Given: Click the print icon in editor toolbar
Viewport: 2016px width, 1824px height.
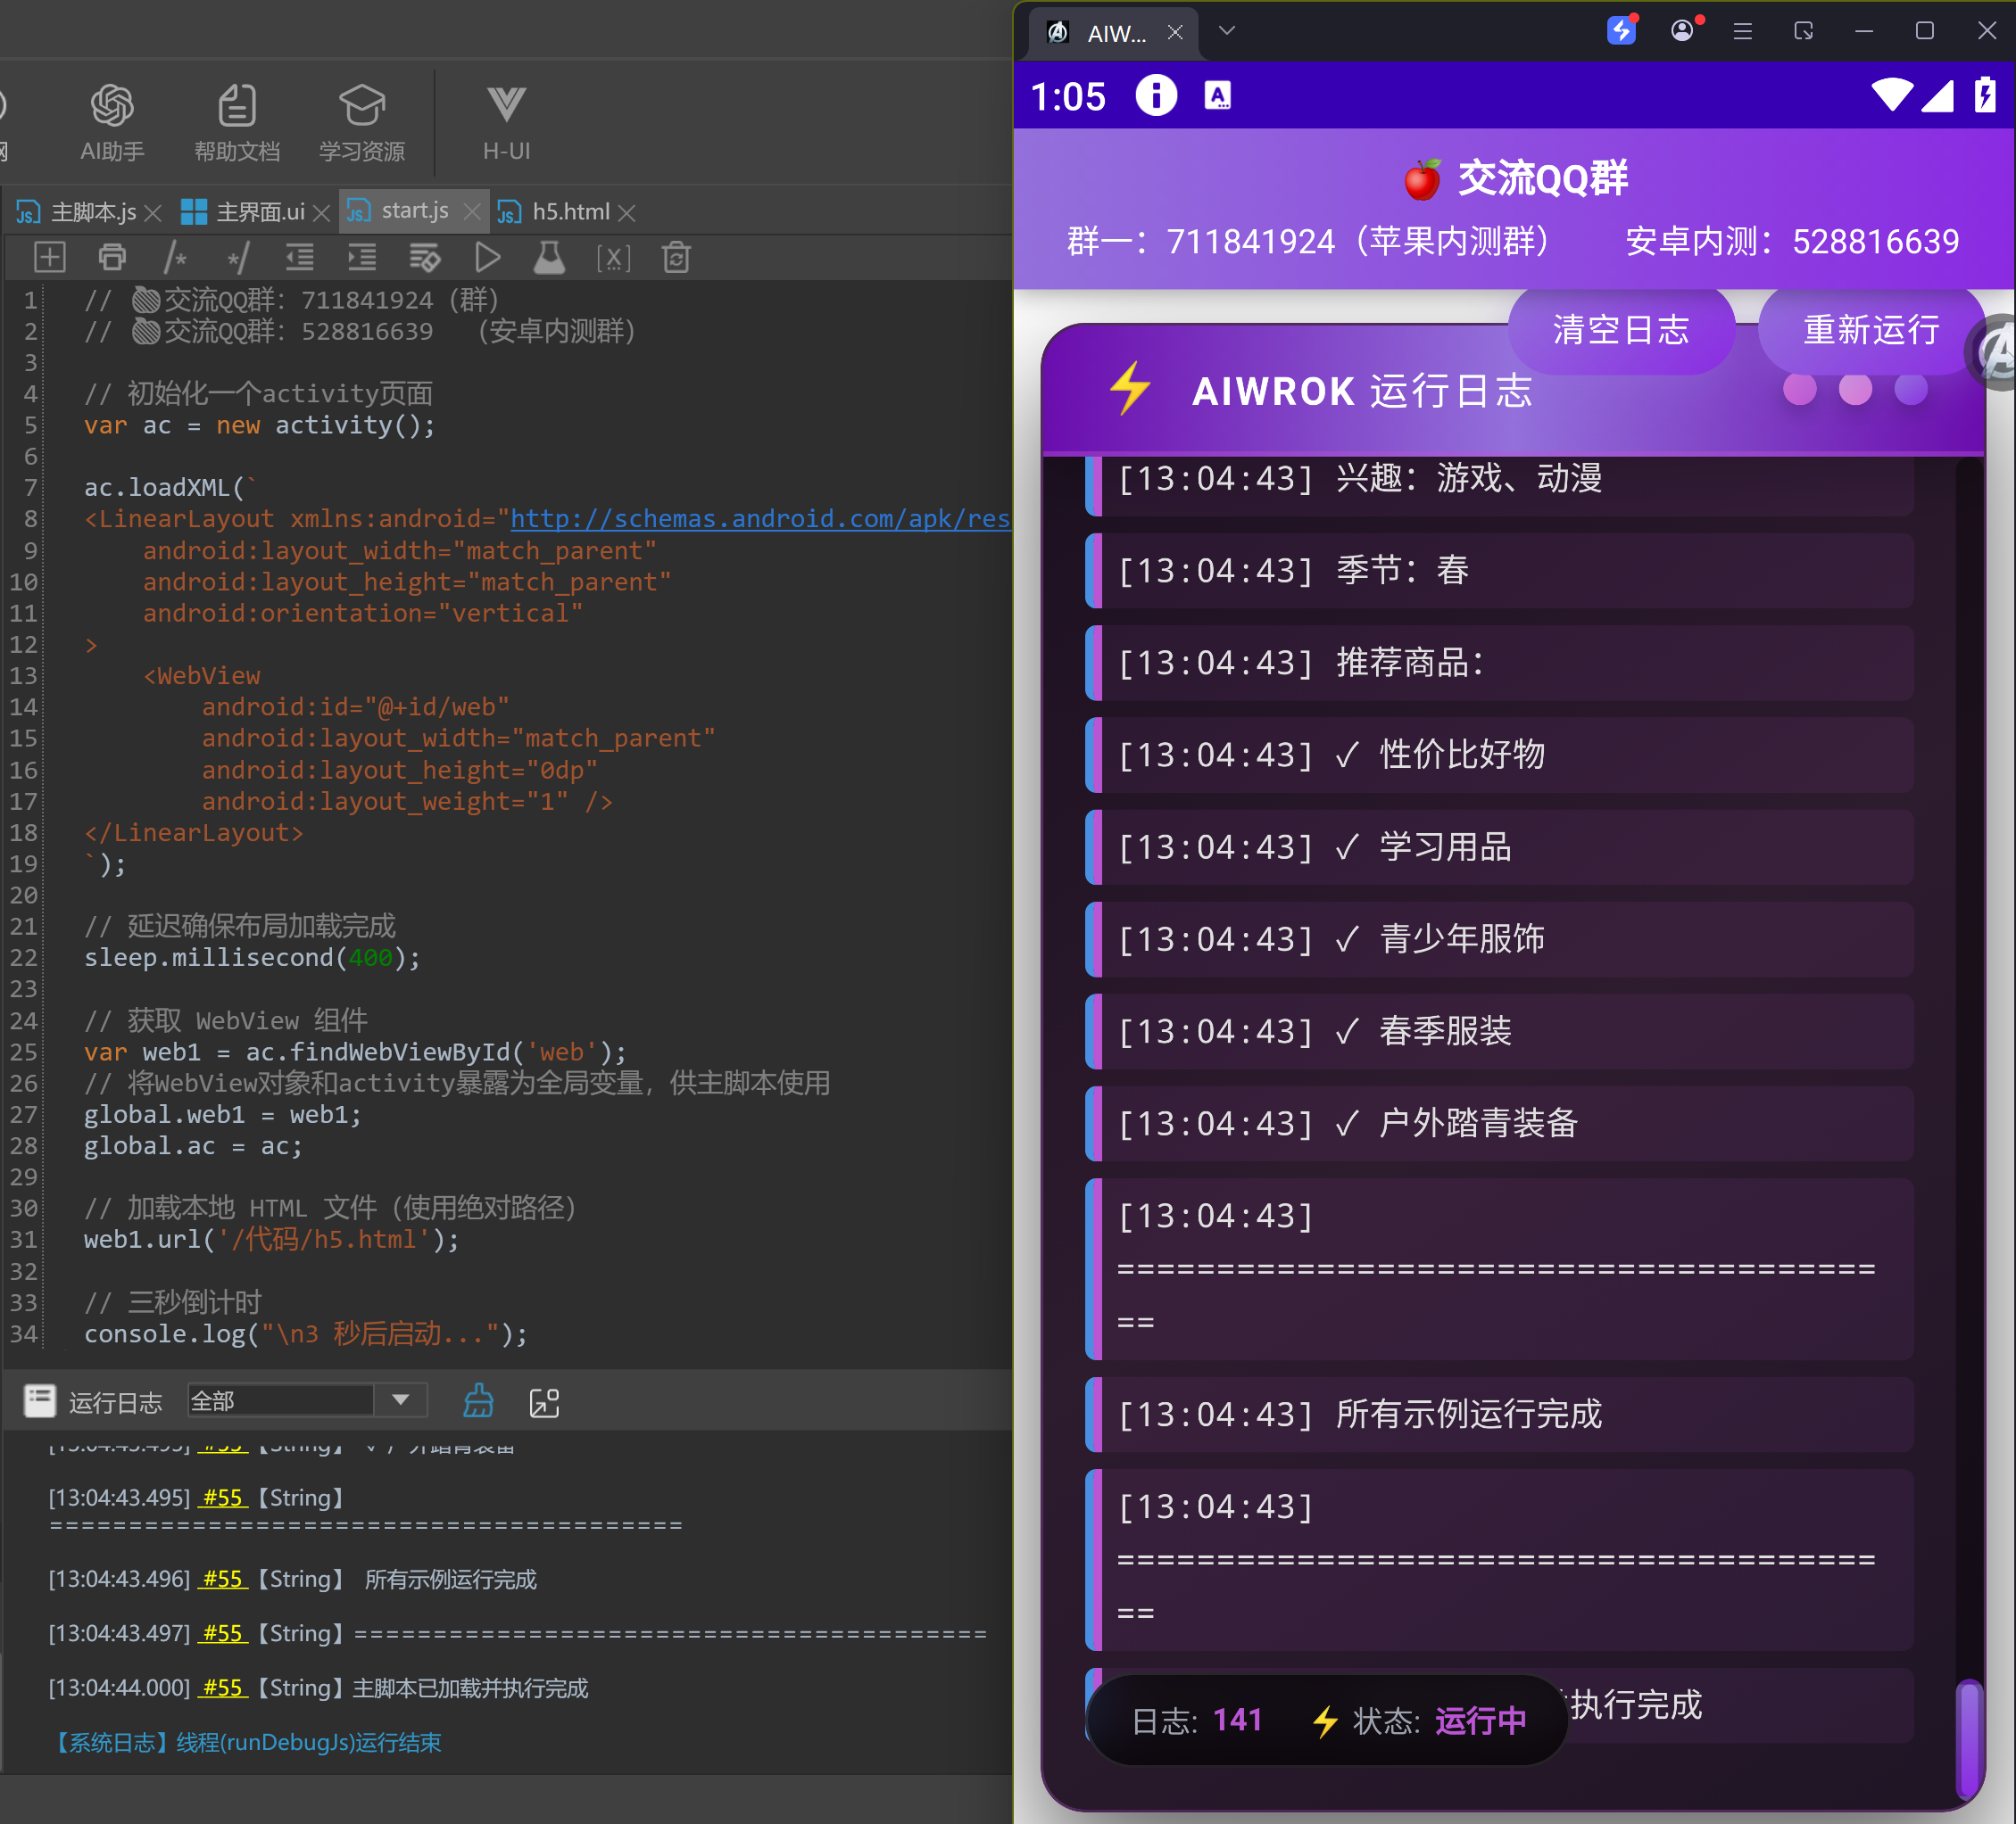Looking at the screenshot, I should tap(112, 258).
